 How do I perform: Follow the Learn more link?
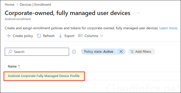point(168,28)
